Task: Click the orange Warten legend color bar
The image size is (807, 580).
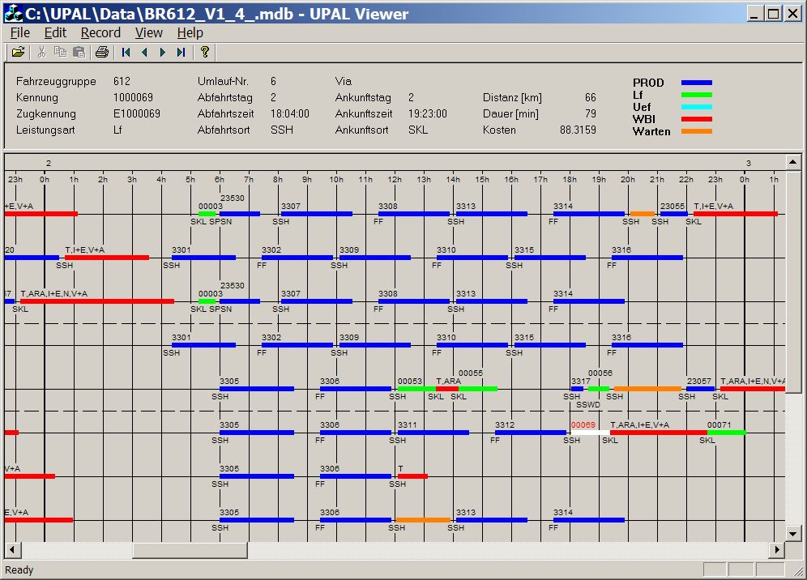Action: [696, 131]
